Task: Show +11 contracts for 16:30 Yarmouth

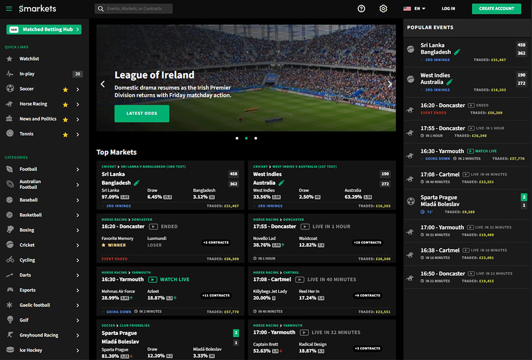Action: pyautogui.click(x=216, y=296)
